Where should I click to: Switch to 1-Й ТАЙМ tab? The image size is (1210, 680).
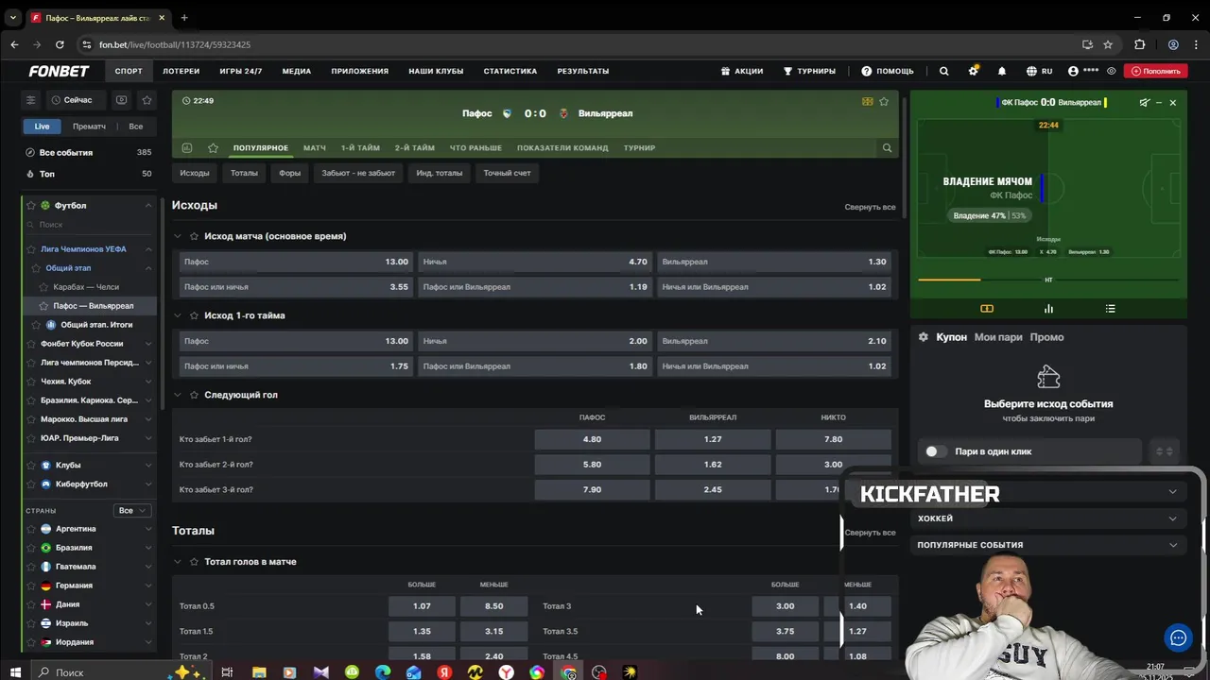[360, 148]
